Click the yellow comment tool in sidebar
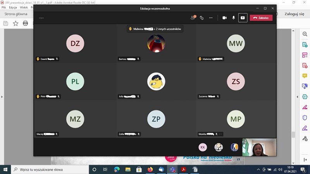The image size is (310, 174). pyautogui.click(x=305, y=76)
